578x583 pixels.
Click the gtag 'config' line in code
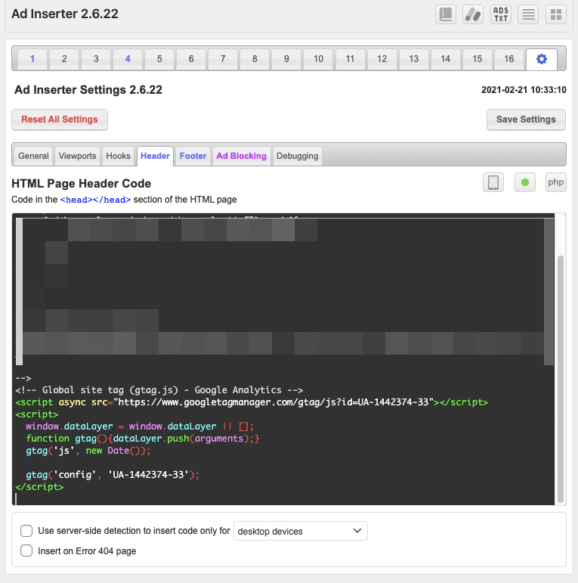coord(113,475)
